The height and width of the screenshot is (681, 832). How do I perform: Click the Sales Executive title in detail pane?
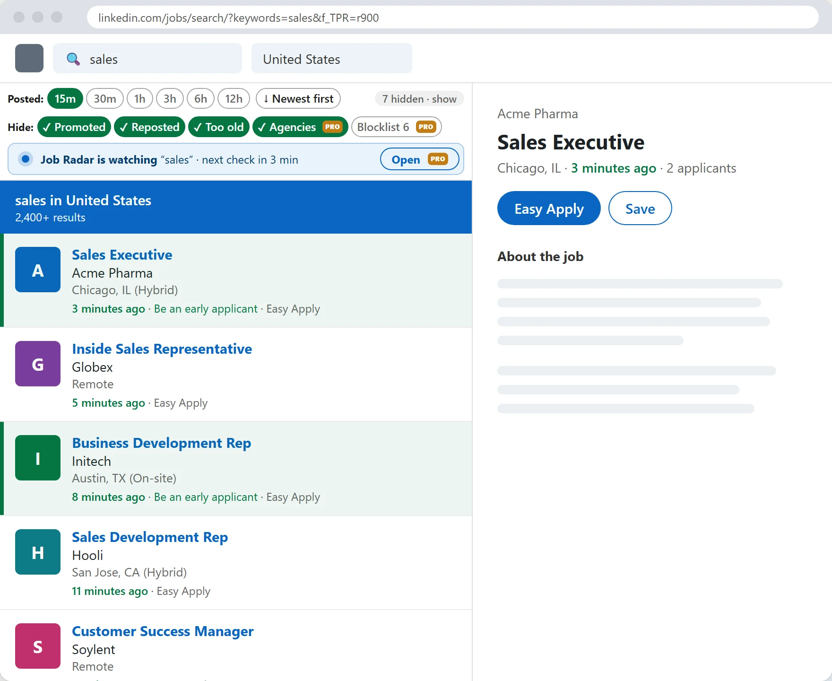[x=571, y=142]
